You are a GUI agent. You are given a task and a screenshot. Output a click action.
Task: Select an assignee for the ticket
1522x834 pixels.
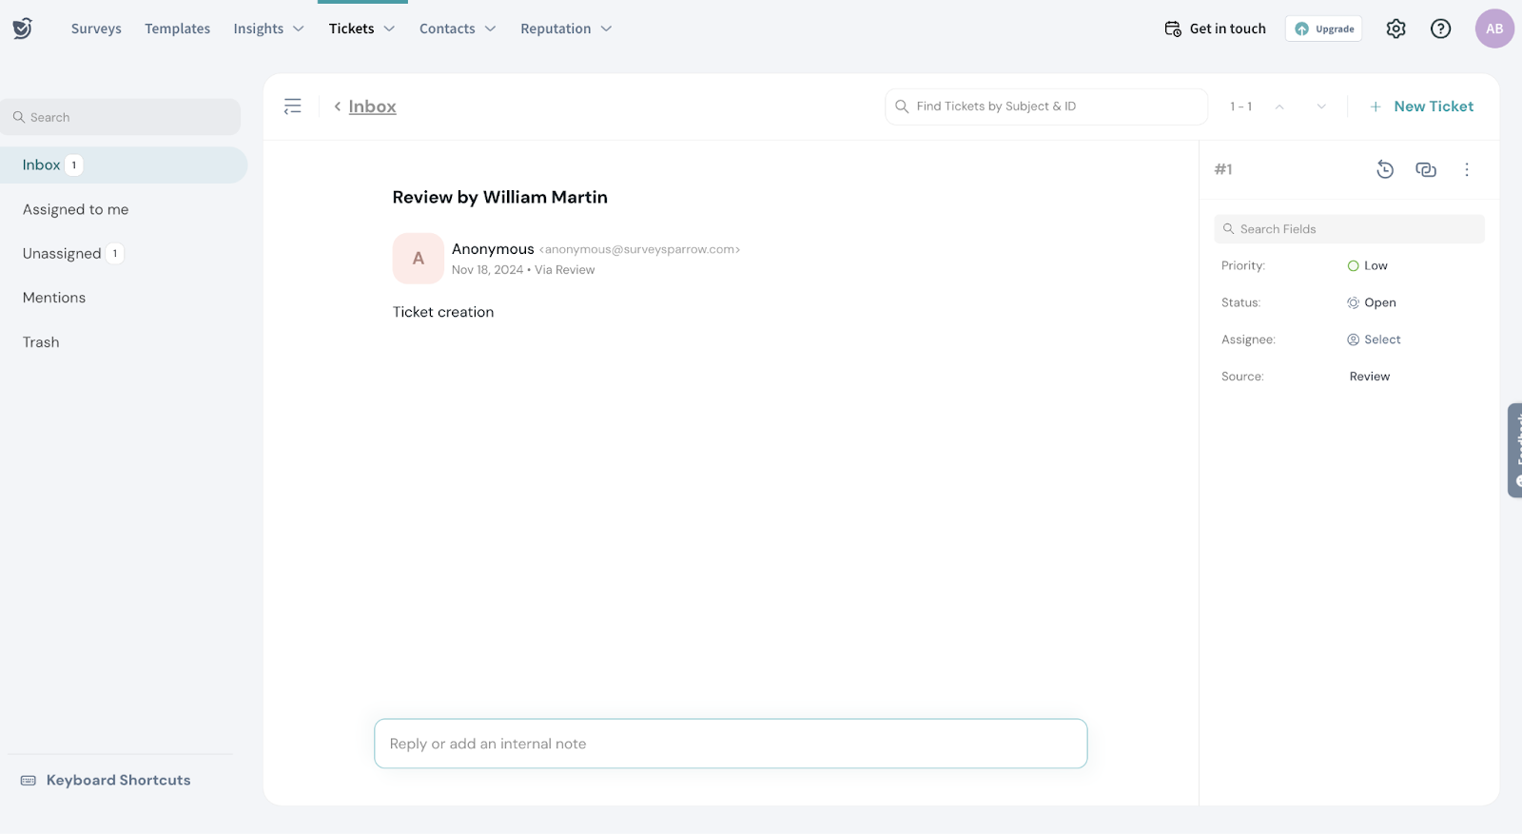click(x=1374, y=339)
